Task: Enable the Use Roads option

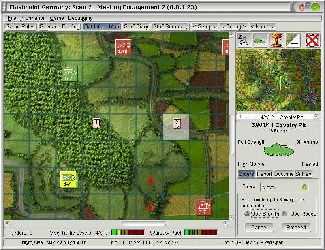Action: (x=284, y=214)
